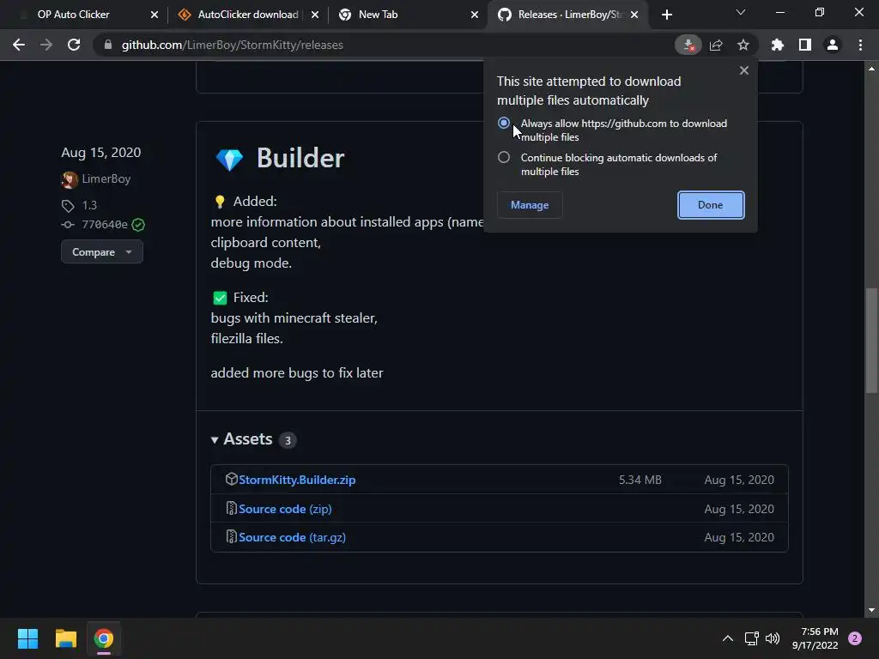Click the scrollbar up arrow
The image size is (879, 659).
tap(871, 69)
